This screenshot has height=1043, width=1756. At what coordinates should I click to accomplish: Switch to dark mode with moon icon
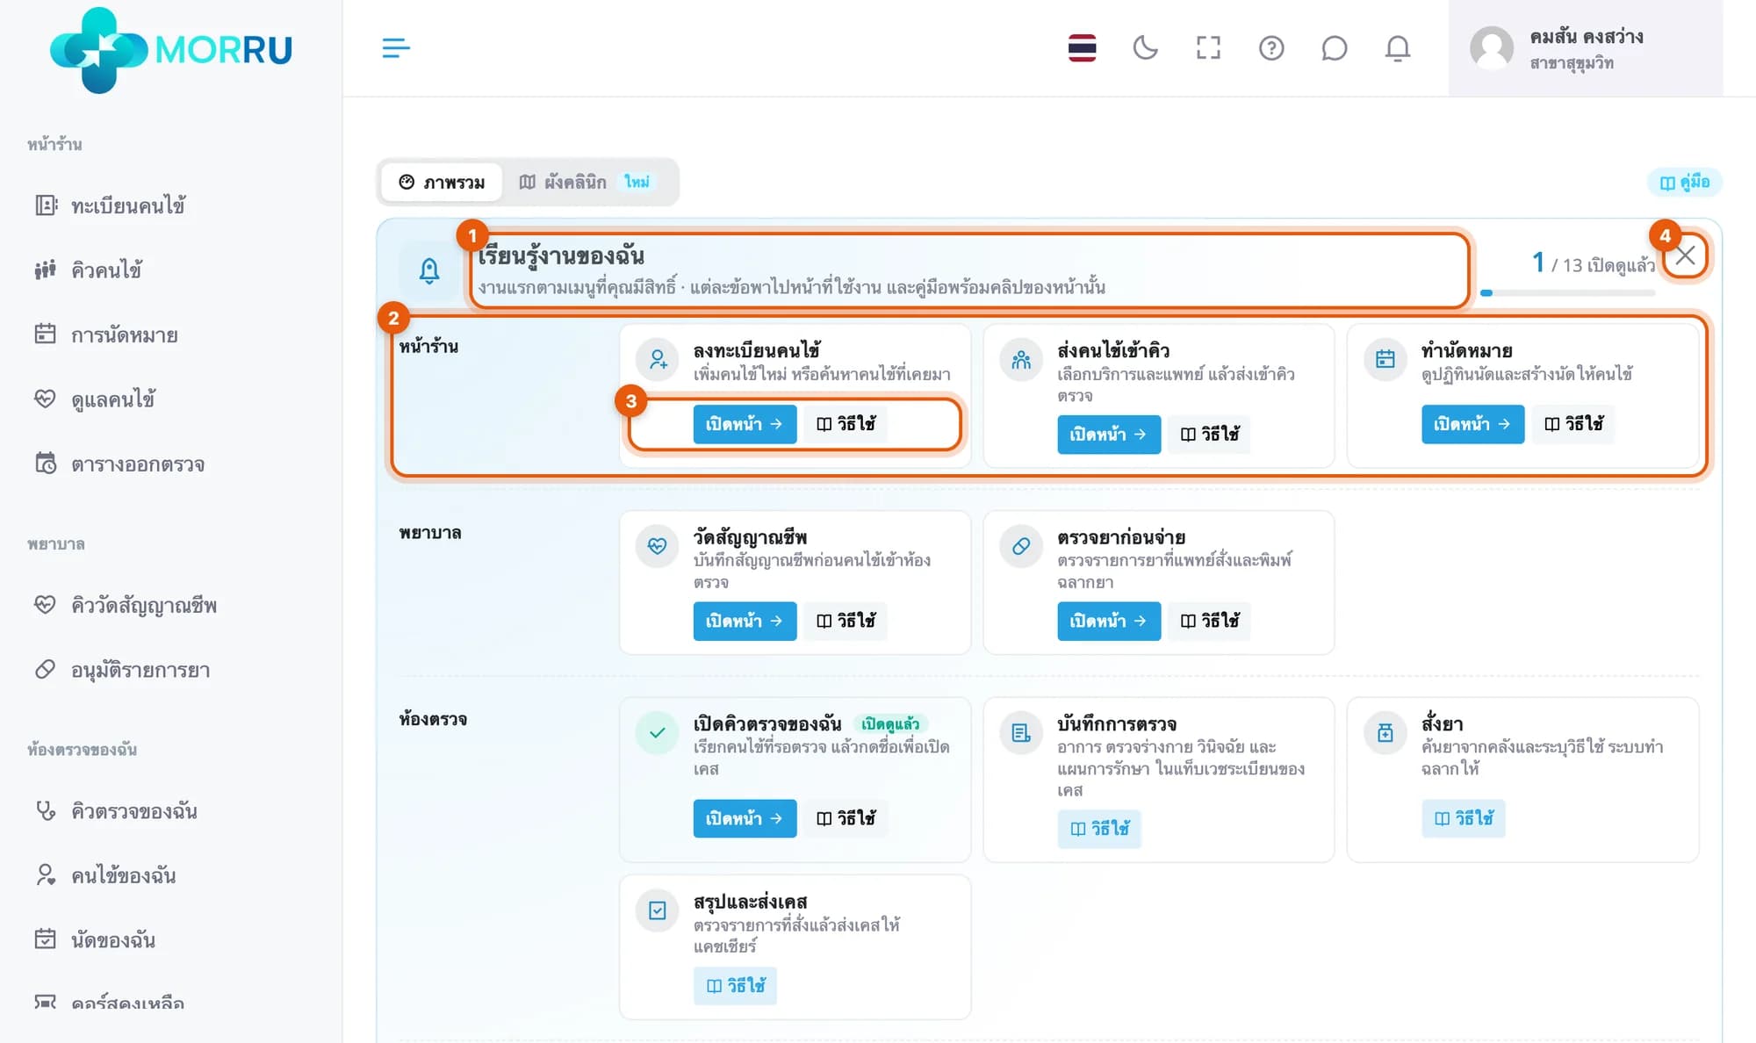point(1145,47)
